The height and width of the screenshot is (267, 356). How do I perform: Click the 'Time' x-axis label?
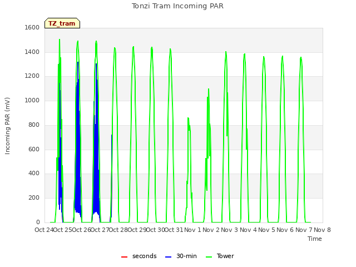coord(315,239)
